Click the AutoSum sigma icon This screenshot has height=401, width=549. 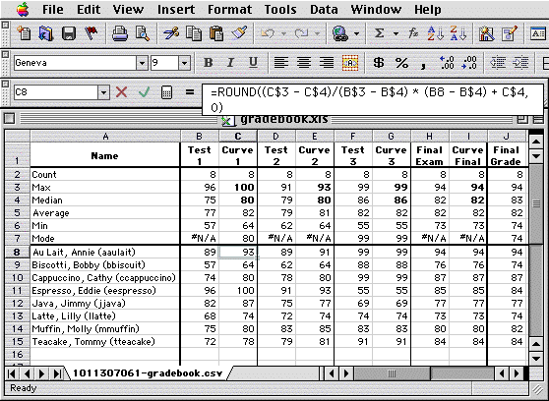(379, 33)
